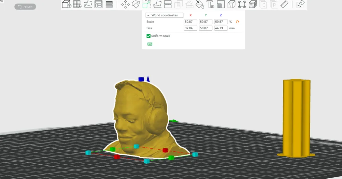Reset scale with the orange arrow
The height and width of the screenshot is (179, 342).
tap(237, 22)
